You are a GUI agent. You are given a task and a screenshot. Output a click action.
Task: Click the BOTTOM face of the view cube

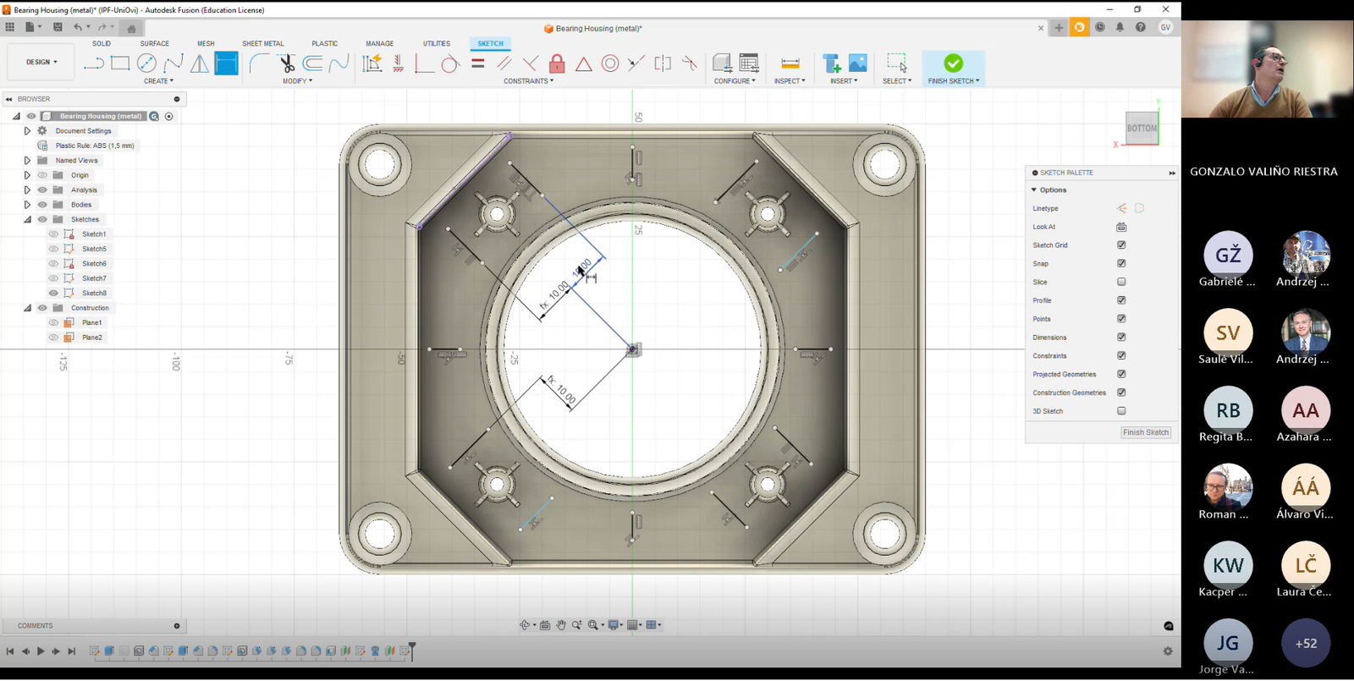[x=1141, y=129]
